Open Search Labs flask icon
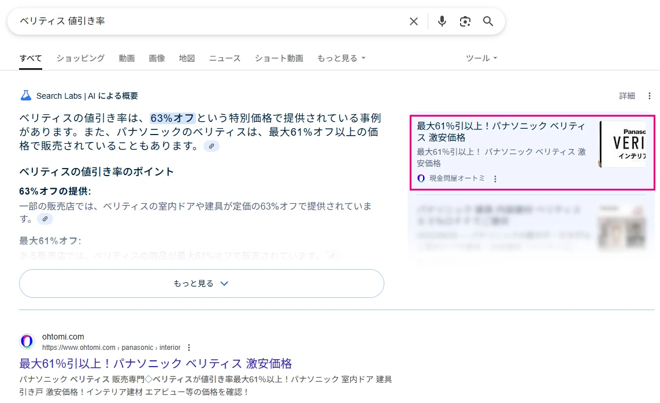660x403 pixels. [x=25, y=95]
